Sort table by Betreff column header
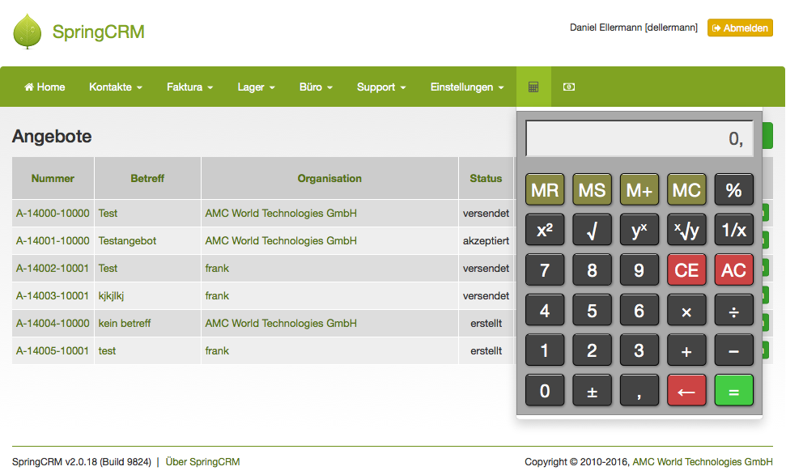786x475 pixels. tap(147, 178)
